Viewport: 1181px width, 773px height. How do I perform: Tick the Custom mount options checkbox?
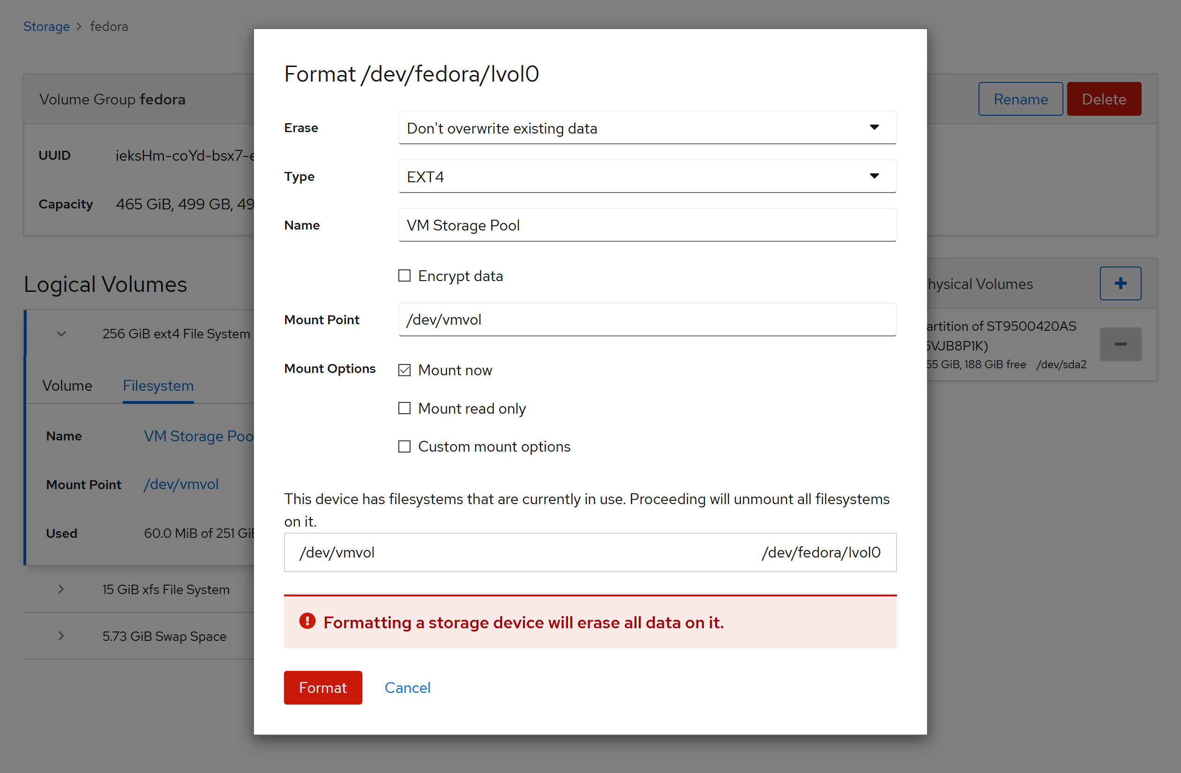404,446
